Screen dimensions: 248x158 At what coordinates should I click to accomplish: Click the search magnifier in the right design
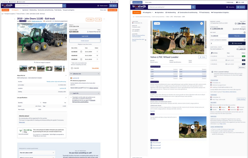click(x=193, y=7)
